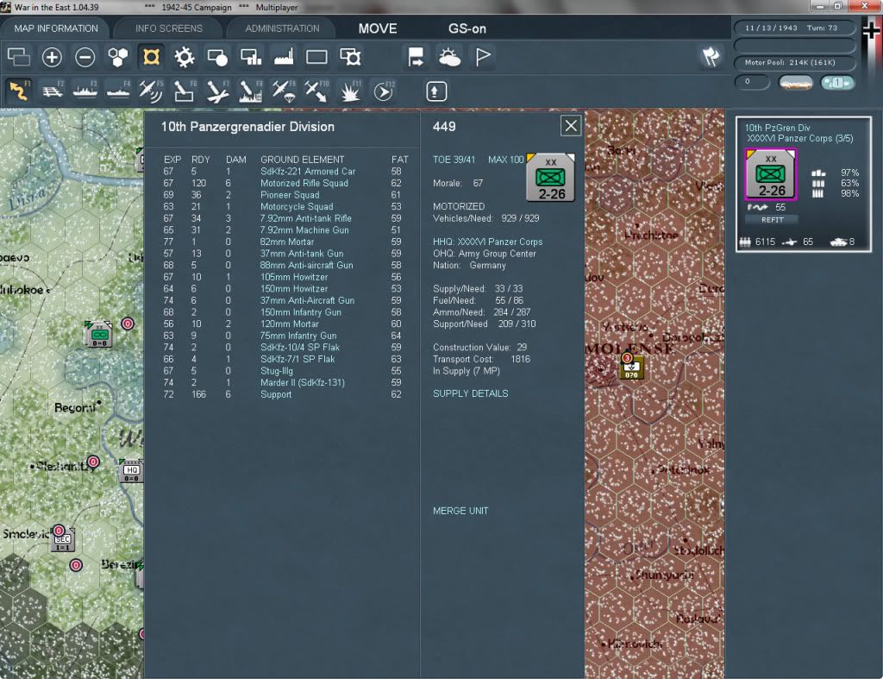Select the F4 ship mode icon
Image resolution: width=883 pixels, height=679 pixels.
118,91
